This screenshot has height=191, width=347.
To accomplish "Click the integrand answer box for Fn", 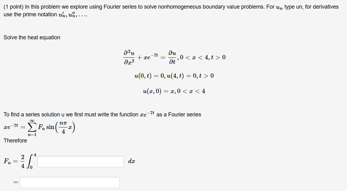I will 80,161.
